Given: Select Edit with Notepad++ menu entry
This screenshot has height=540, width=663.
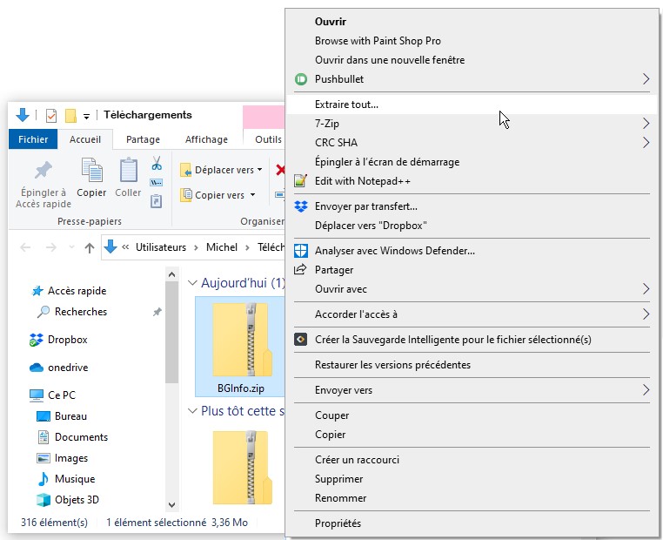Looking at the screenshot, I should pos(362,181).
